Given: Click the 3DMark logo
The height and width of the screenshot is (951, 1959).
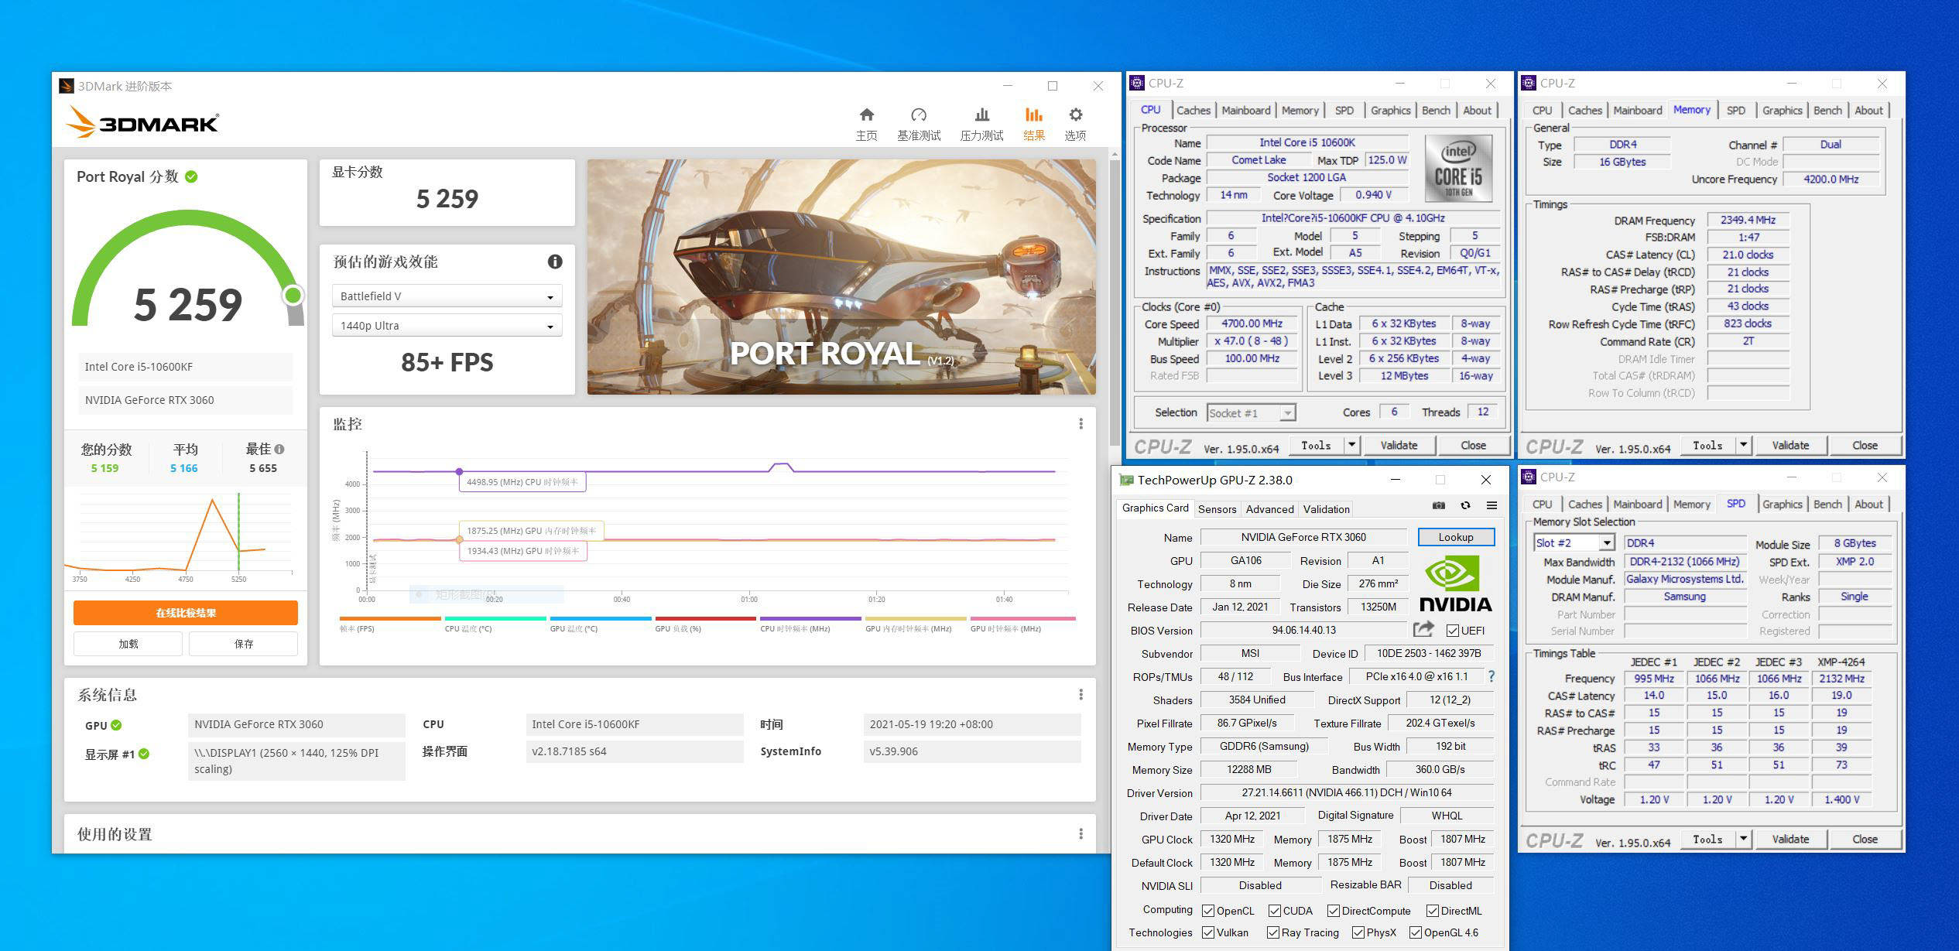Looking at the screenshot, I should (x=142, y=122).
